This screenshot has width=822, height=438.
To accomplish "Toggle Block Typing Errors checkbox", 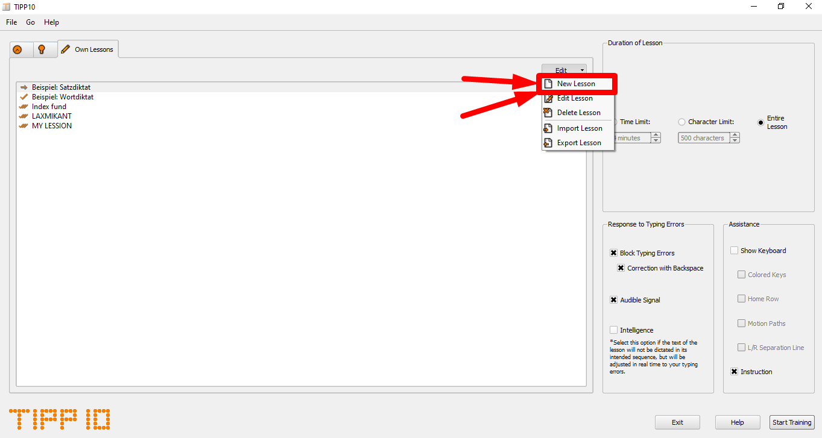I will pyautogui.click(x=614, y=253).
